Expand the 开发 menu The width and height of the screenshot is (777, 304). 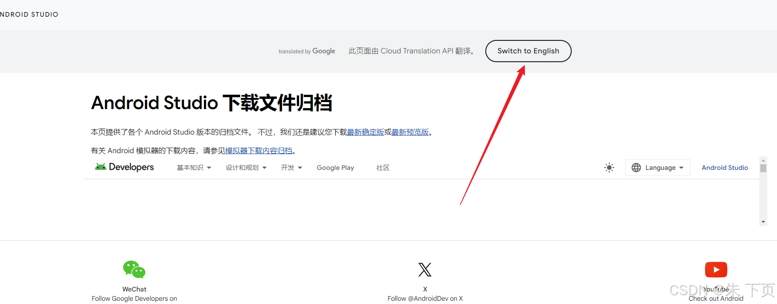(x=292, y=168)
